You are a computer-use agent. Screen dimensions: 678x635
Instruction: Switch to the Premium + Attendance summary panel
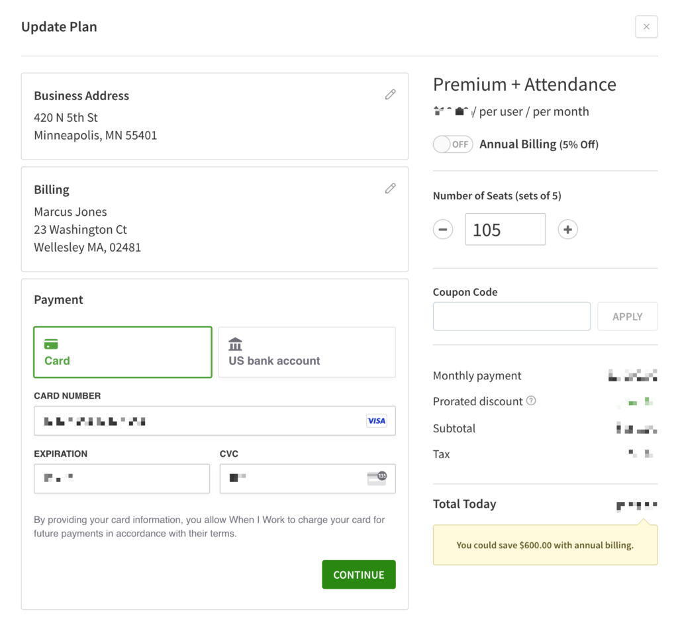(524, 84)
